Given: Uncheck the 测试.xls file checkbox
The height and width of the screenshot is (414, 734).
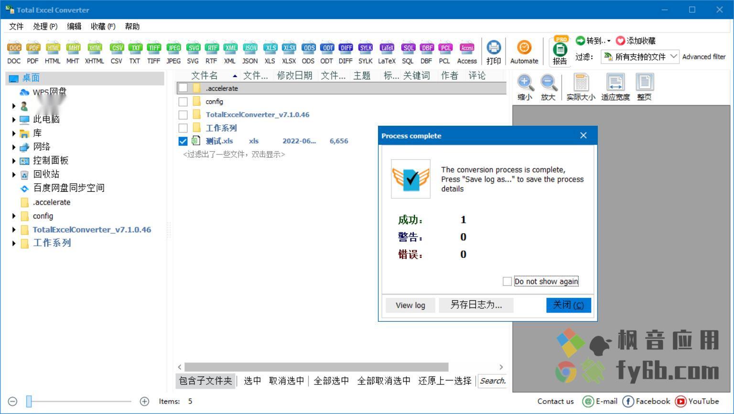Looking at the screenshot, I should [x=183, y=141].
